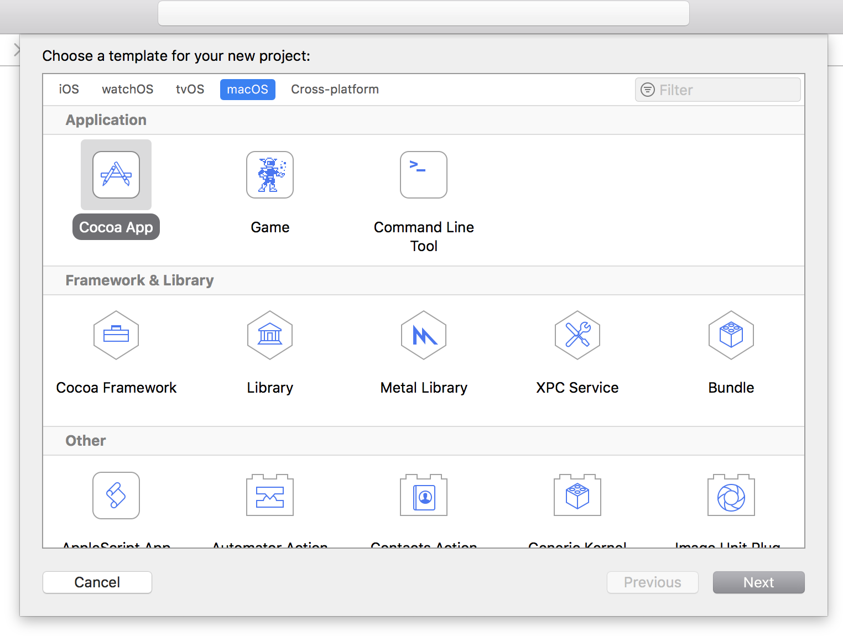The height and width of the screenshot is (636, 843).
Task: Switch to the watchOS tab
Action: coord(127,89)
